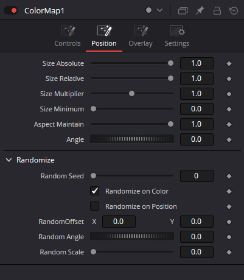Screen dimensions: 244x280
Task: Click the RandomOffset Y value field
Action: pos(197,222)
